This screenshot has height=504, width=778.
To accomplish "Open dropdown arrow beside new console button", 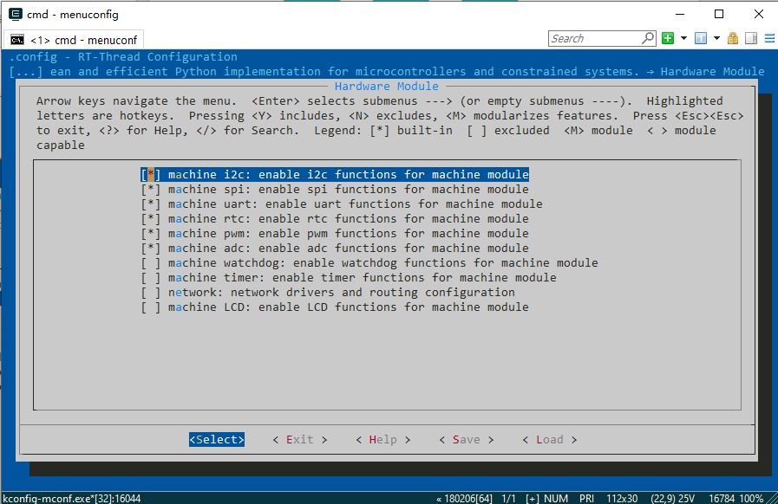I will click(683, 38).
